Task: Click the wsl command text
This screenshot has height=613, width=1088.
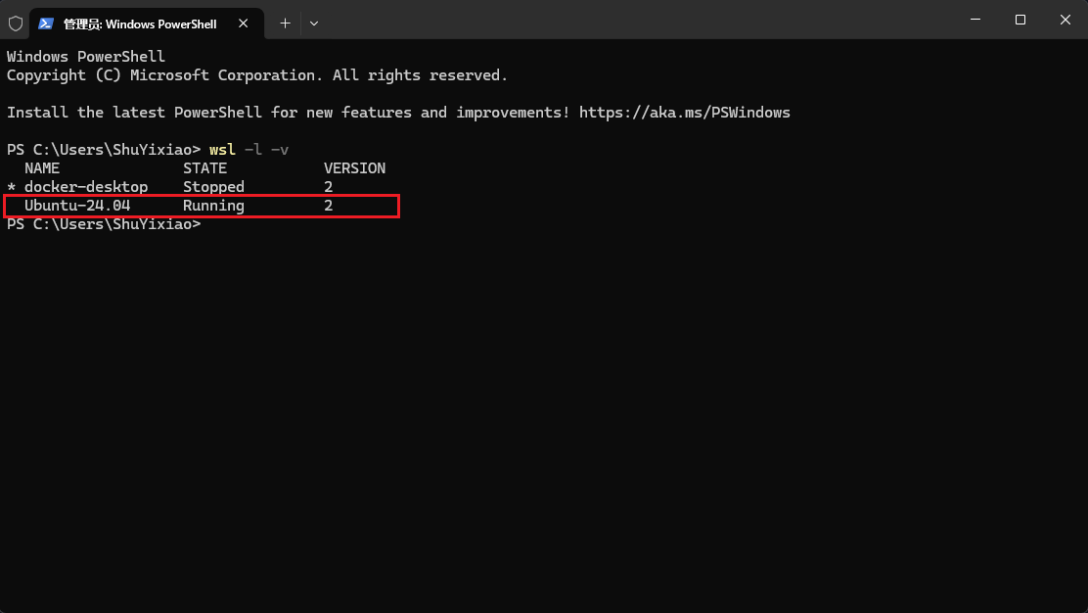Action: click(222, 149)
